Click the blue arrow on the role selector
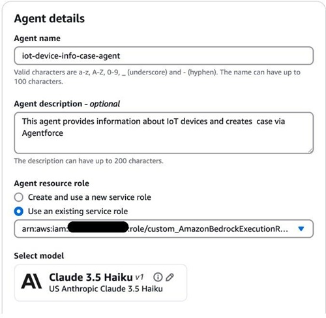Viewport: 326px width, 318px height. [301, 229]
